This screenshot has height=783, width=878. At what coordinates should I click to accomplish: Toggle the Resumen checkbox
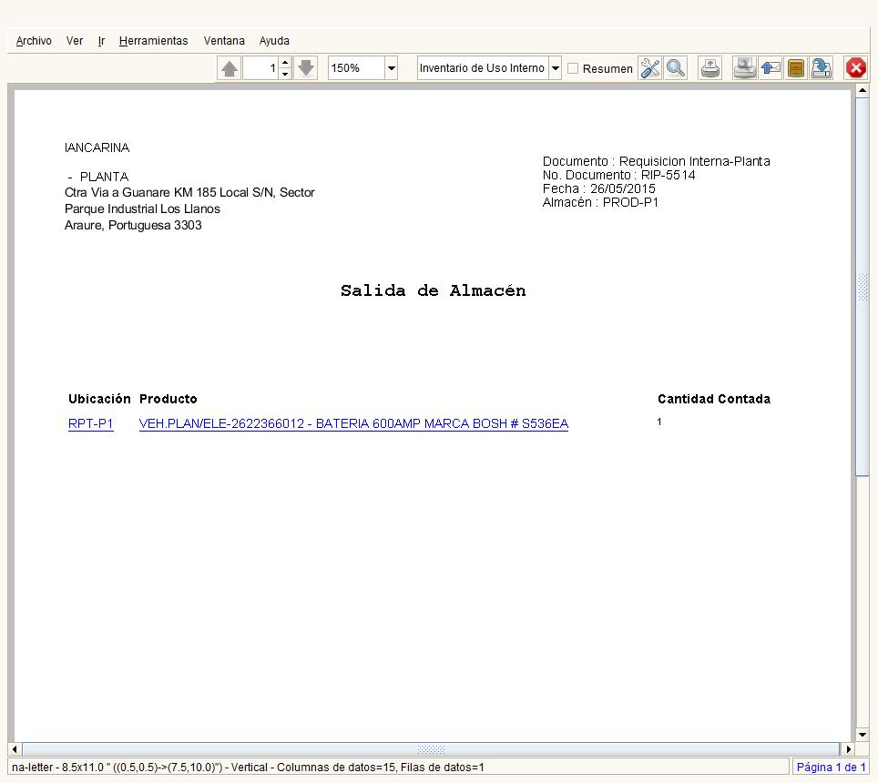tap(573, 68)
